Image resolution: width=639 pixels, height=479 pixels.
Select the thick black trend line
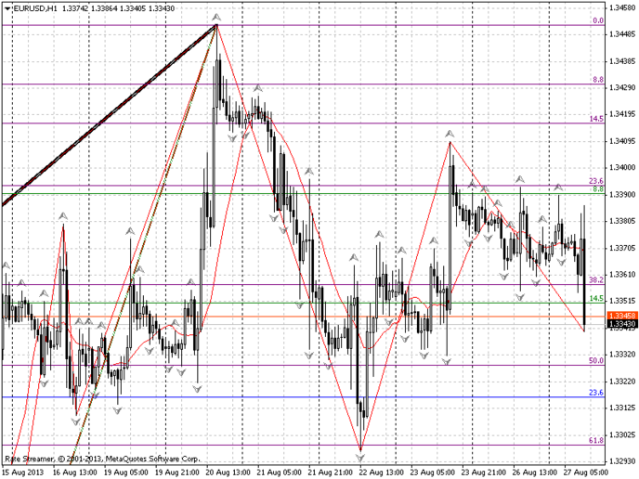[x=110, y=115]
